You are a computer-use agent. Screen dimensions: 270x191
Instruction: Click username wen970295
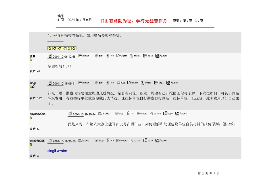37,141
